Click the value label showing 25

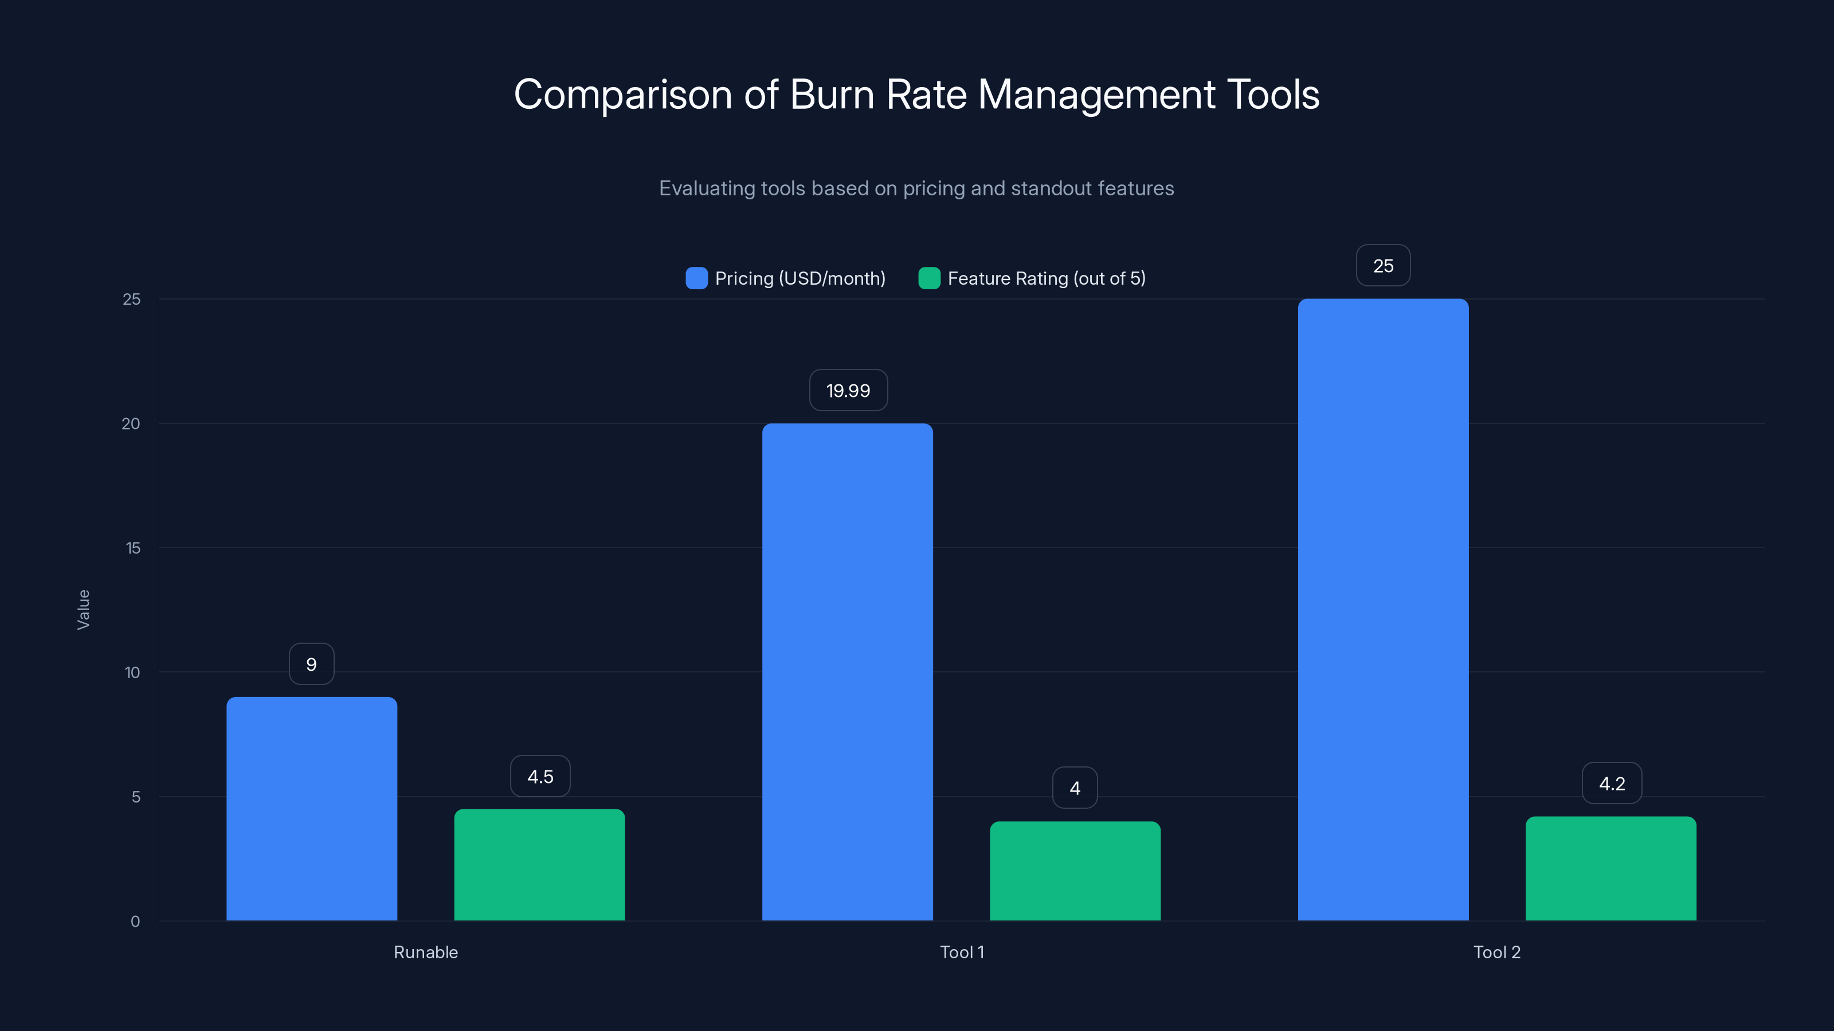pos(1382,265)
